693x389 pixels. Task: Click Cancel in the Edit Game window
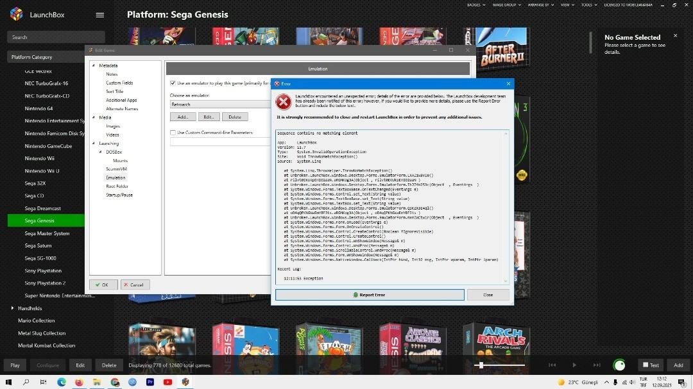click(135, 285)
